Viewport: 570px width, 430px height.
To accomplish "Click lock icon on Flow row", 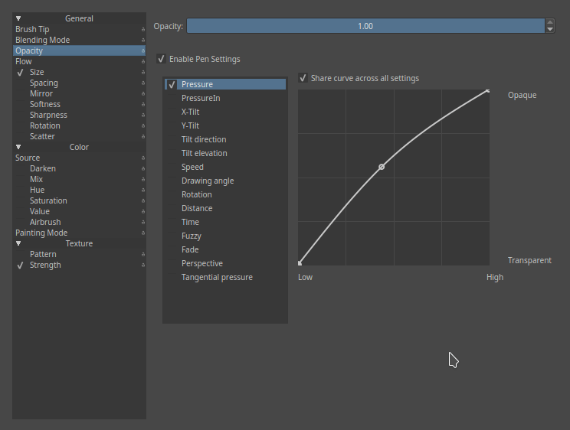I will pos(142,61).
